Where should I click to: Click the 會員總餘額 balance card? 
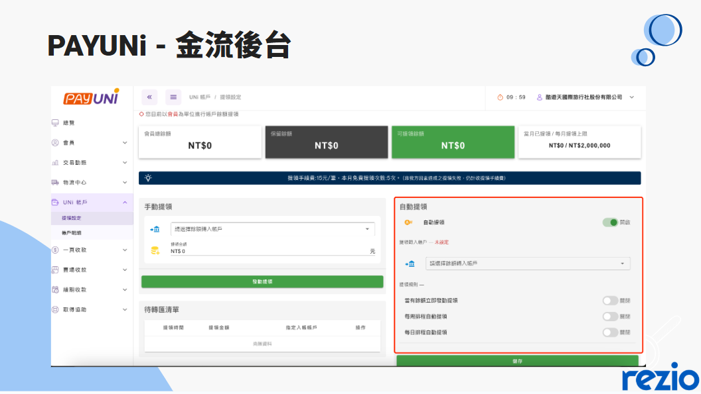click(200, 142)
